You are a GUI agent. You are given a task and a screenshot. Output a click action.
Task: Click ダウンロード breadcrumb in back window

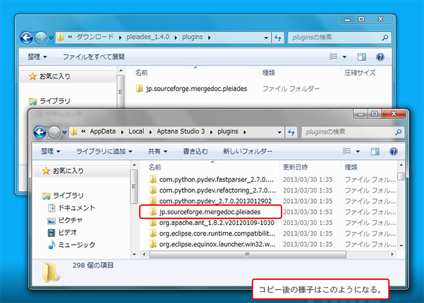95,37
